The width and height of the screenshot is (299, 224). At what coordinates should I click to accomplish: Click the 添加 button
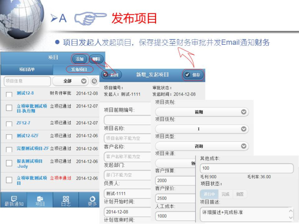79,59
